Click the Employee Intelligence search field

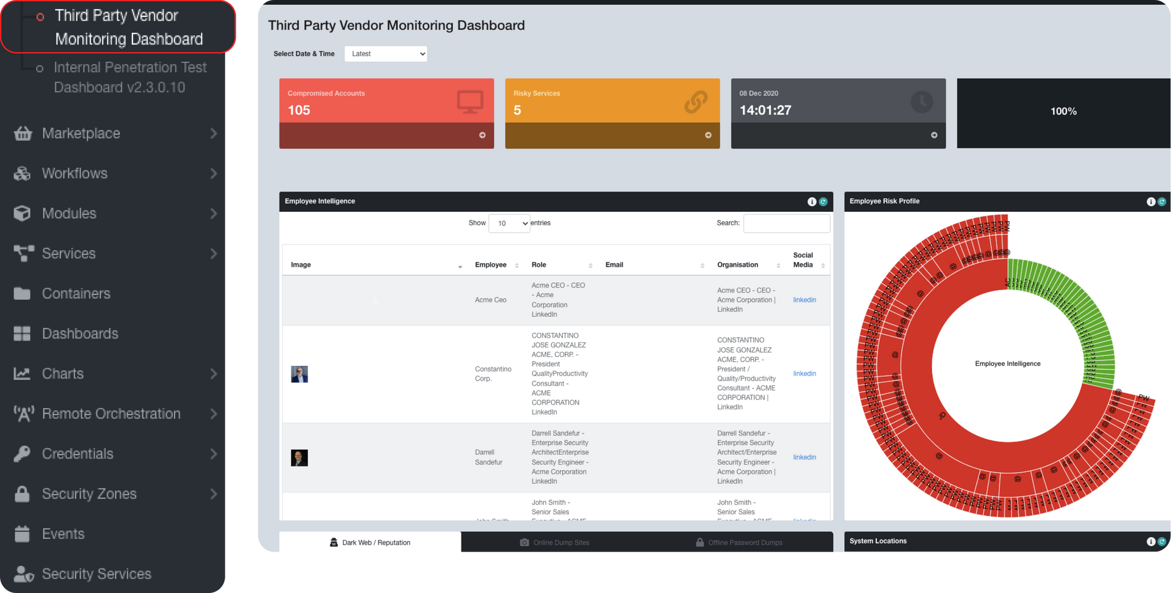pos(786,224)
